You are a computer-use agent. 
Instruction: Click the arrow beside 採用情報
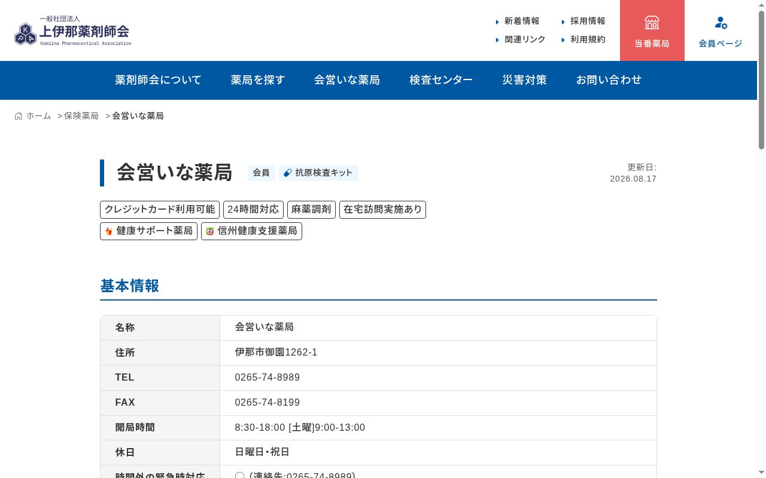(563, 22)
